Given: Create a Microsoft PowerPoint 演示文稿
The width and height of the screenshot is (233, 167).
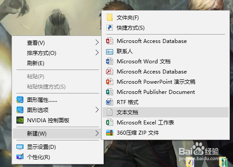Looking at the screenshot, I should coord(166,82).
